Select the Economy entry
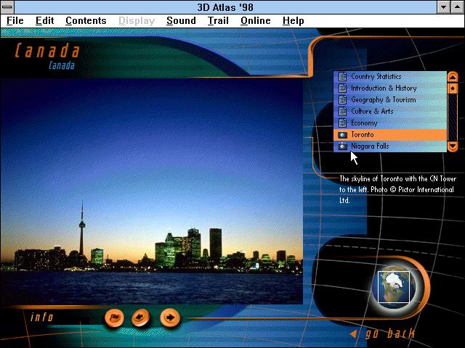465x348 pixels. pyautogui.click(x=390, y=123)
